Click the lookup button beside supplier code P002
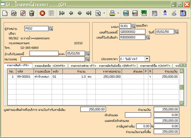This screenshot has height=138, width=191. [51, 28]
